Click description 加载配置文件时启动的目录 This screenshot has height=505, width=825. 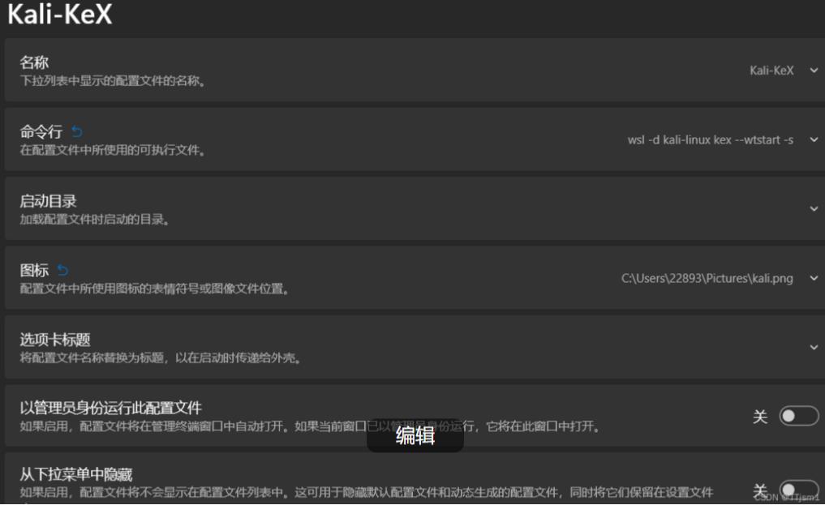[95, 220]
